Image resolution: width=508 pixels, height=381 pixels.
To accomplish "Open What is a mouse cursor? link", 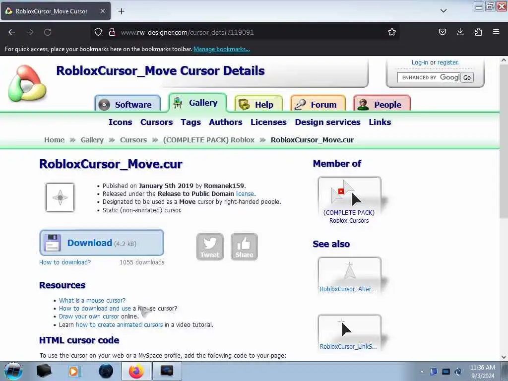I will pyautogui.click(x=92, y=300).
